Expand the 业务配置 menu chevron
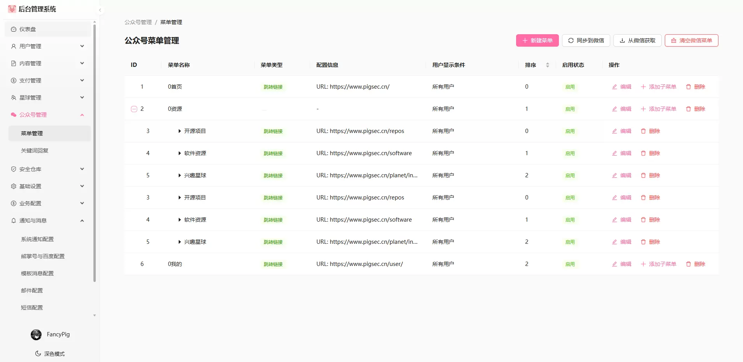The width and height of the screenshot is (743, 362). [82, 203]
